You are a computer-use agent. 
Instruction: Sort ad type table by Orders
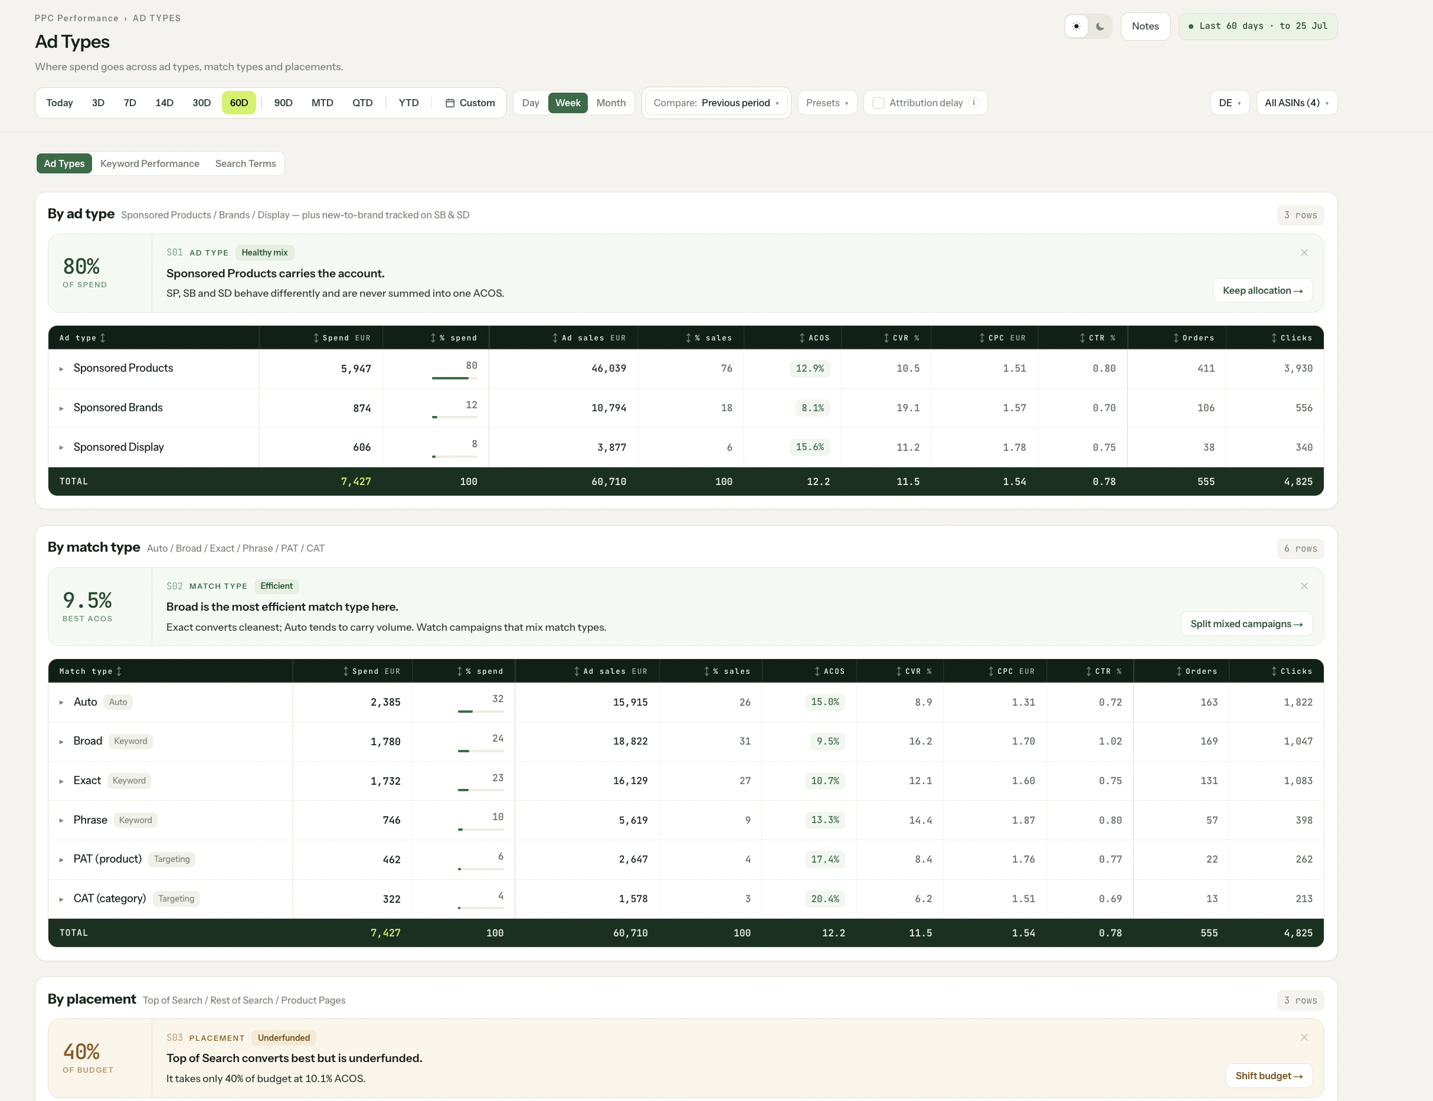click(1193, 338)
